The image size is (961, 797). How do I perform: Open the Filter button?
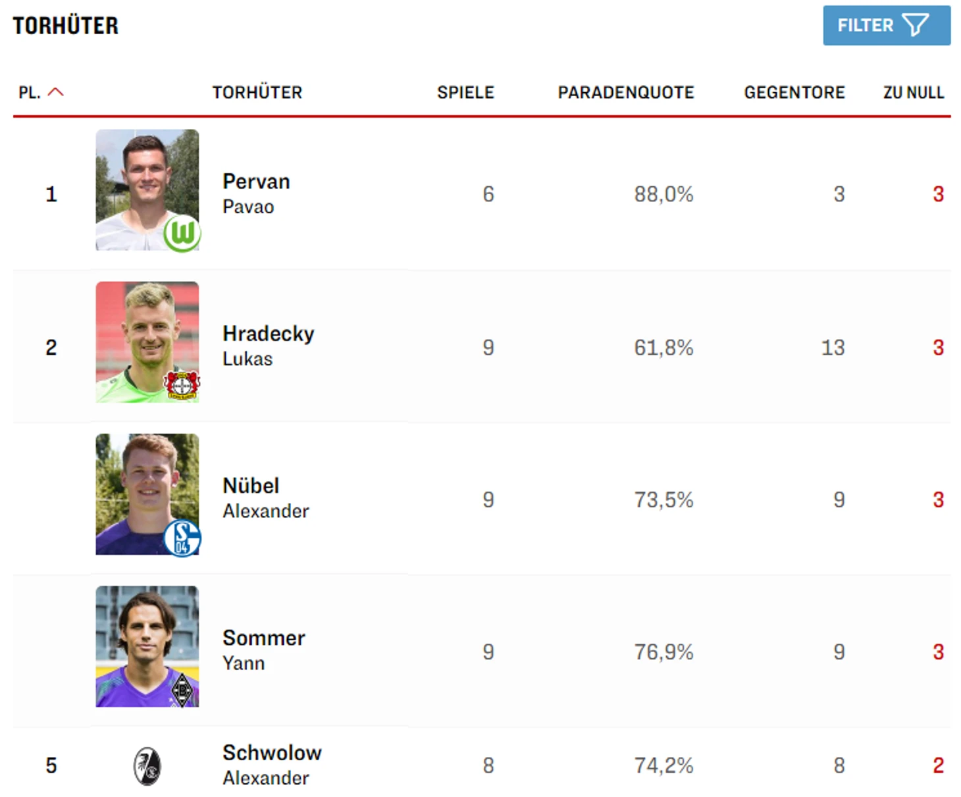(886, 26)
